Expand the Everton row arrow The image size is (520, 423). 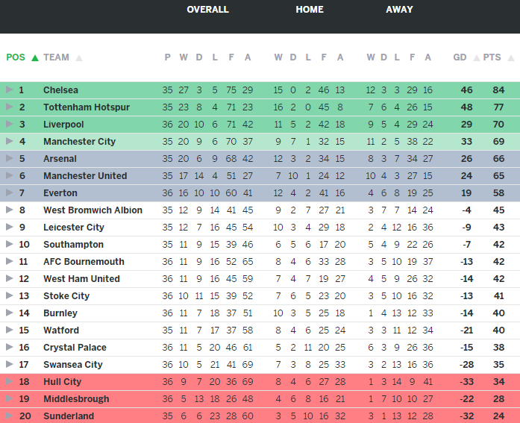tap(9, 193)
